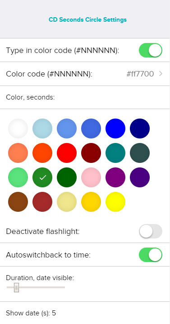Select the purple color swatch
Image resolution: width=170 pixels, height=324 pixels.
115,177
